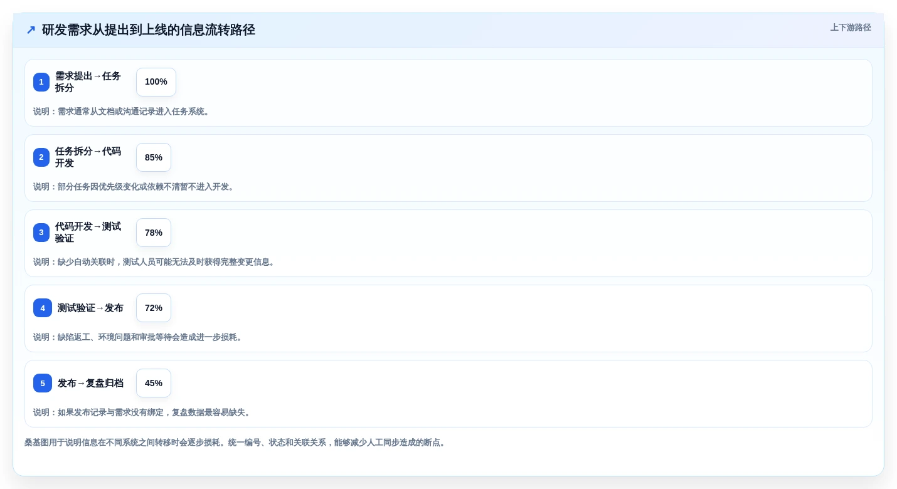Click the 需求提出→任务拆分 step title
Screen dimensions: 897x489
click(x=88, y=82)
